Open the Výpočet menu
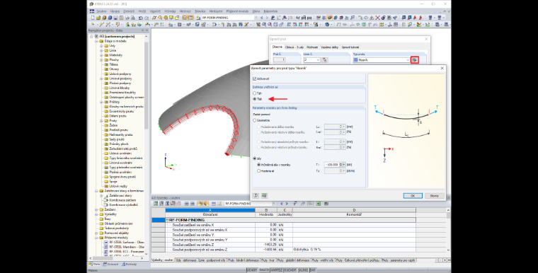 (155, 11)
